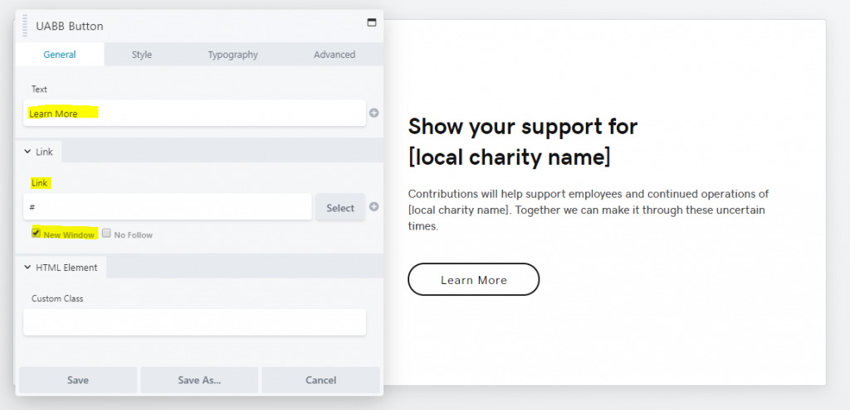850x410 pixels.
Task: Click the plus connection icon beside Text field
Action: [374, 113]
